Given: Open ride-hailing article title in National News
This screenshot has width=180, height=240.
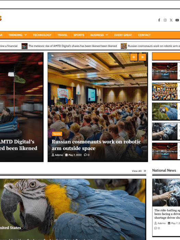Looking at the screenshot, I should tap(167, 214).
